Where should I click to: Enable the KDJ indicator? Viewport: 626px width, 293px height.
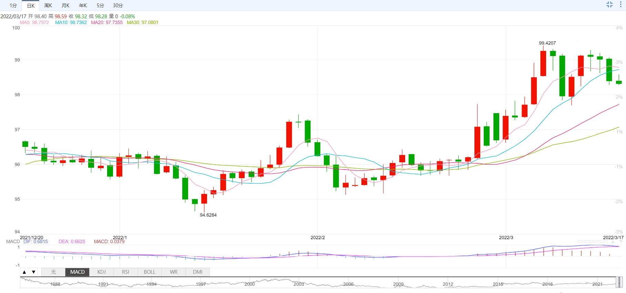[x=101, y=272]
